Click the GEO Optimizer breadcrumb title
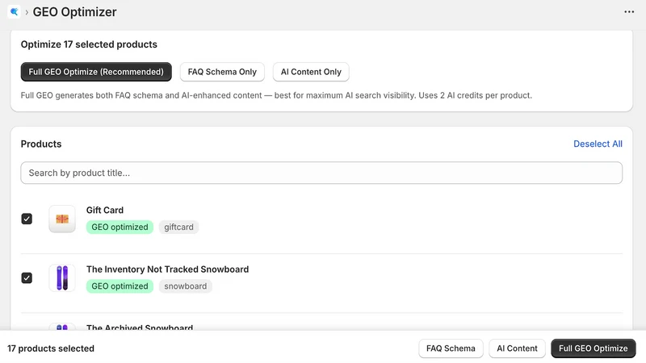Screen dimensions: 646x363 pos(74,12)
